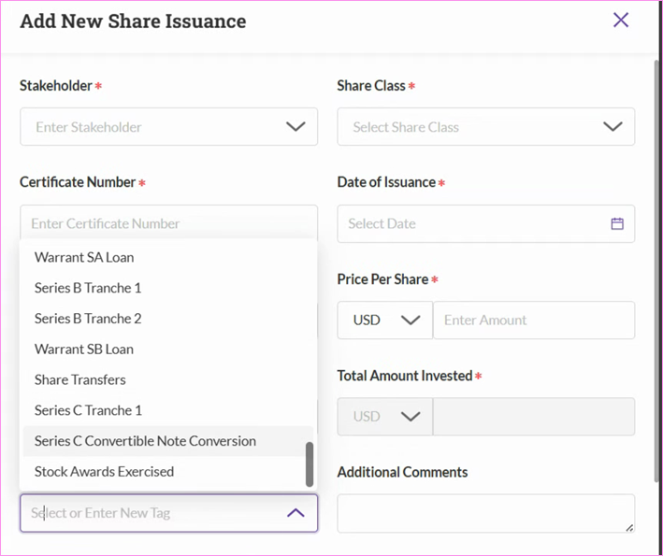Image resolution: width=663 pixels, height=556 pixels.
Task: Click the Price Per Share label
Action: click(x=382, y=279)
